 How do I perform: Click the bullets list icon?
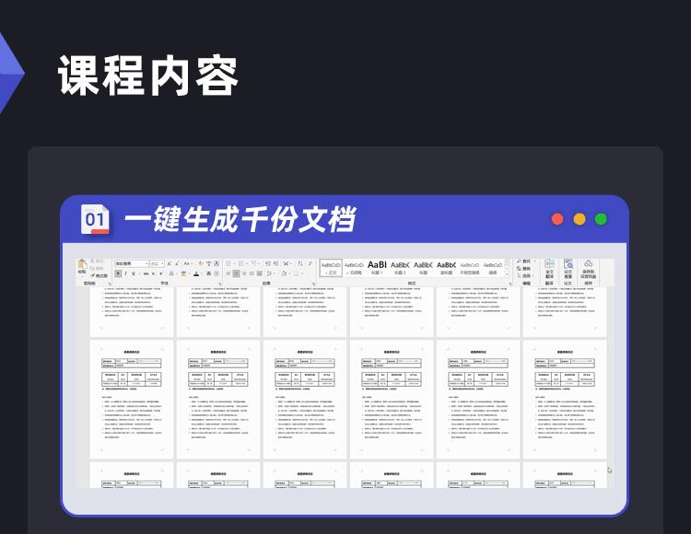(x=228, y=263)
